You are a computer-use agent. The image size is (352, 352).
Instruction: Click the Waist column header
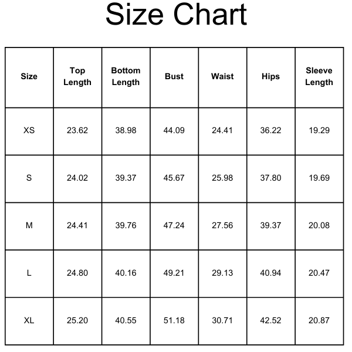pos(222,76)
